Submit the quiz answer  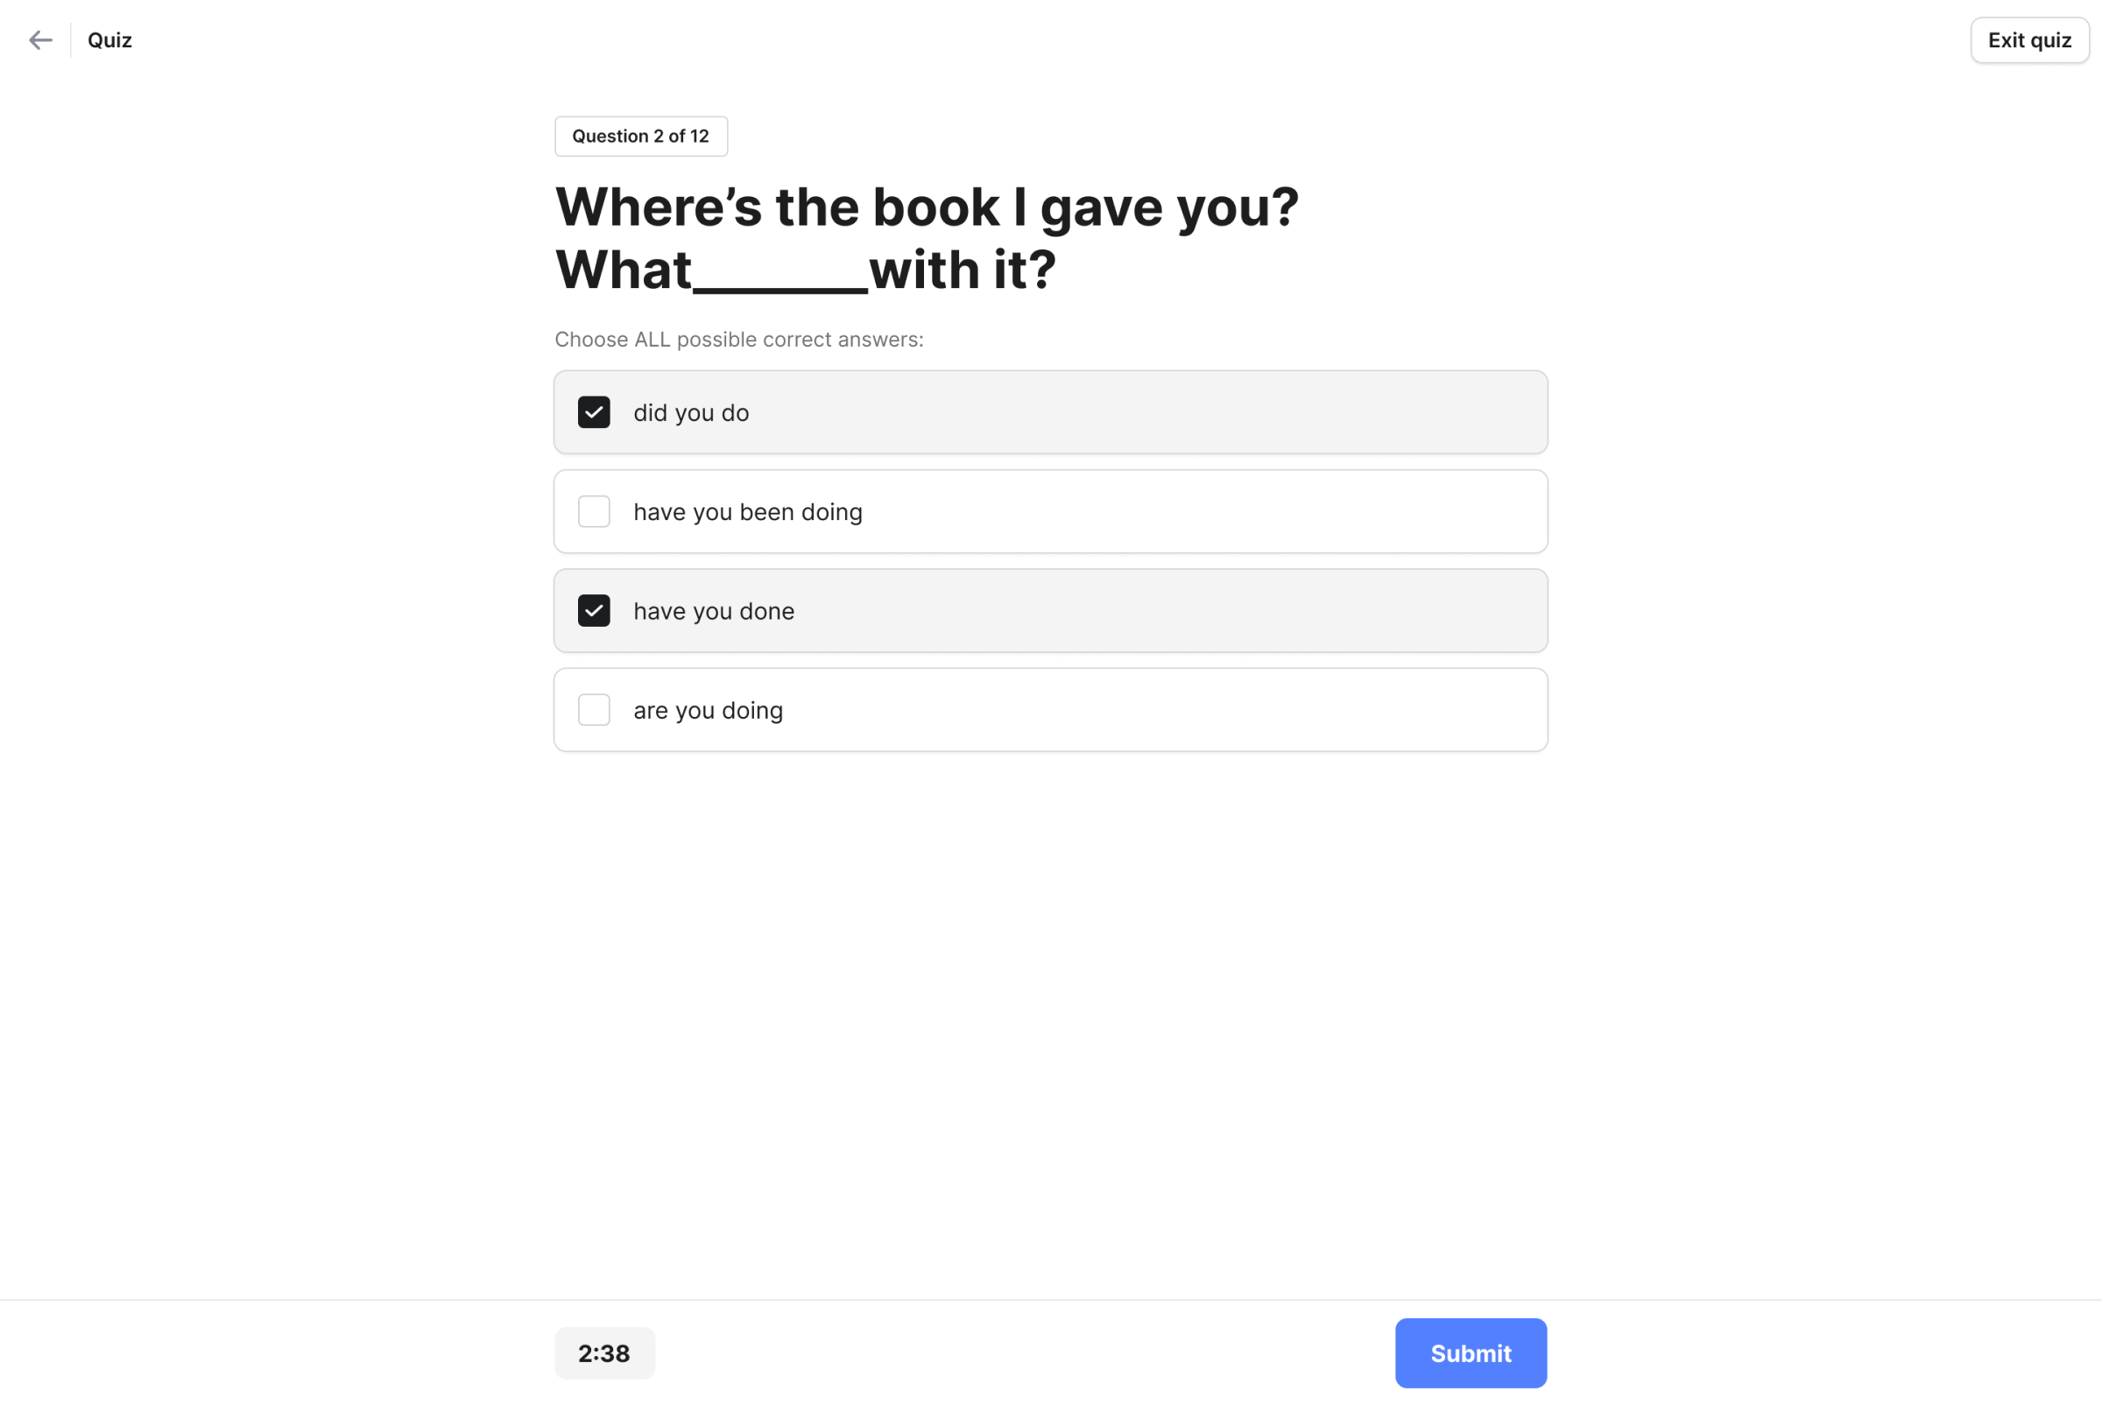[1470, 1353]
